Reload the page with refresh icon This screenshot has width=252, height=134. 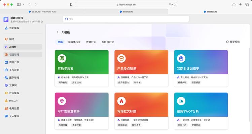coord(175,4)
